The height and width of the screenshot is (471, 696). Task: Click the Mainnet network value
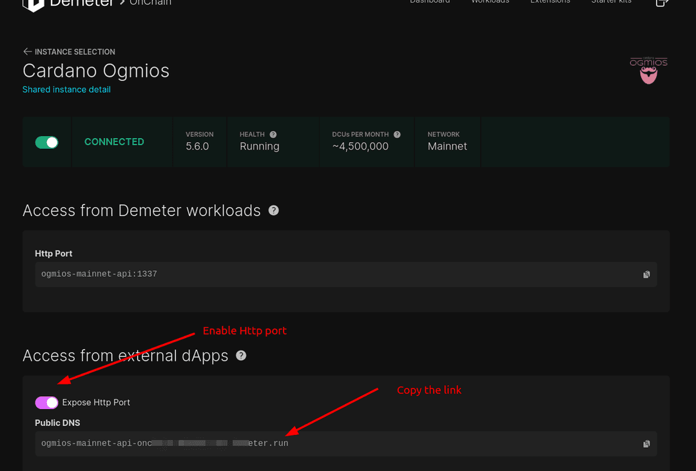pyautogui.click(x=447, y=146)
